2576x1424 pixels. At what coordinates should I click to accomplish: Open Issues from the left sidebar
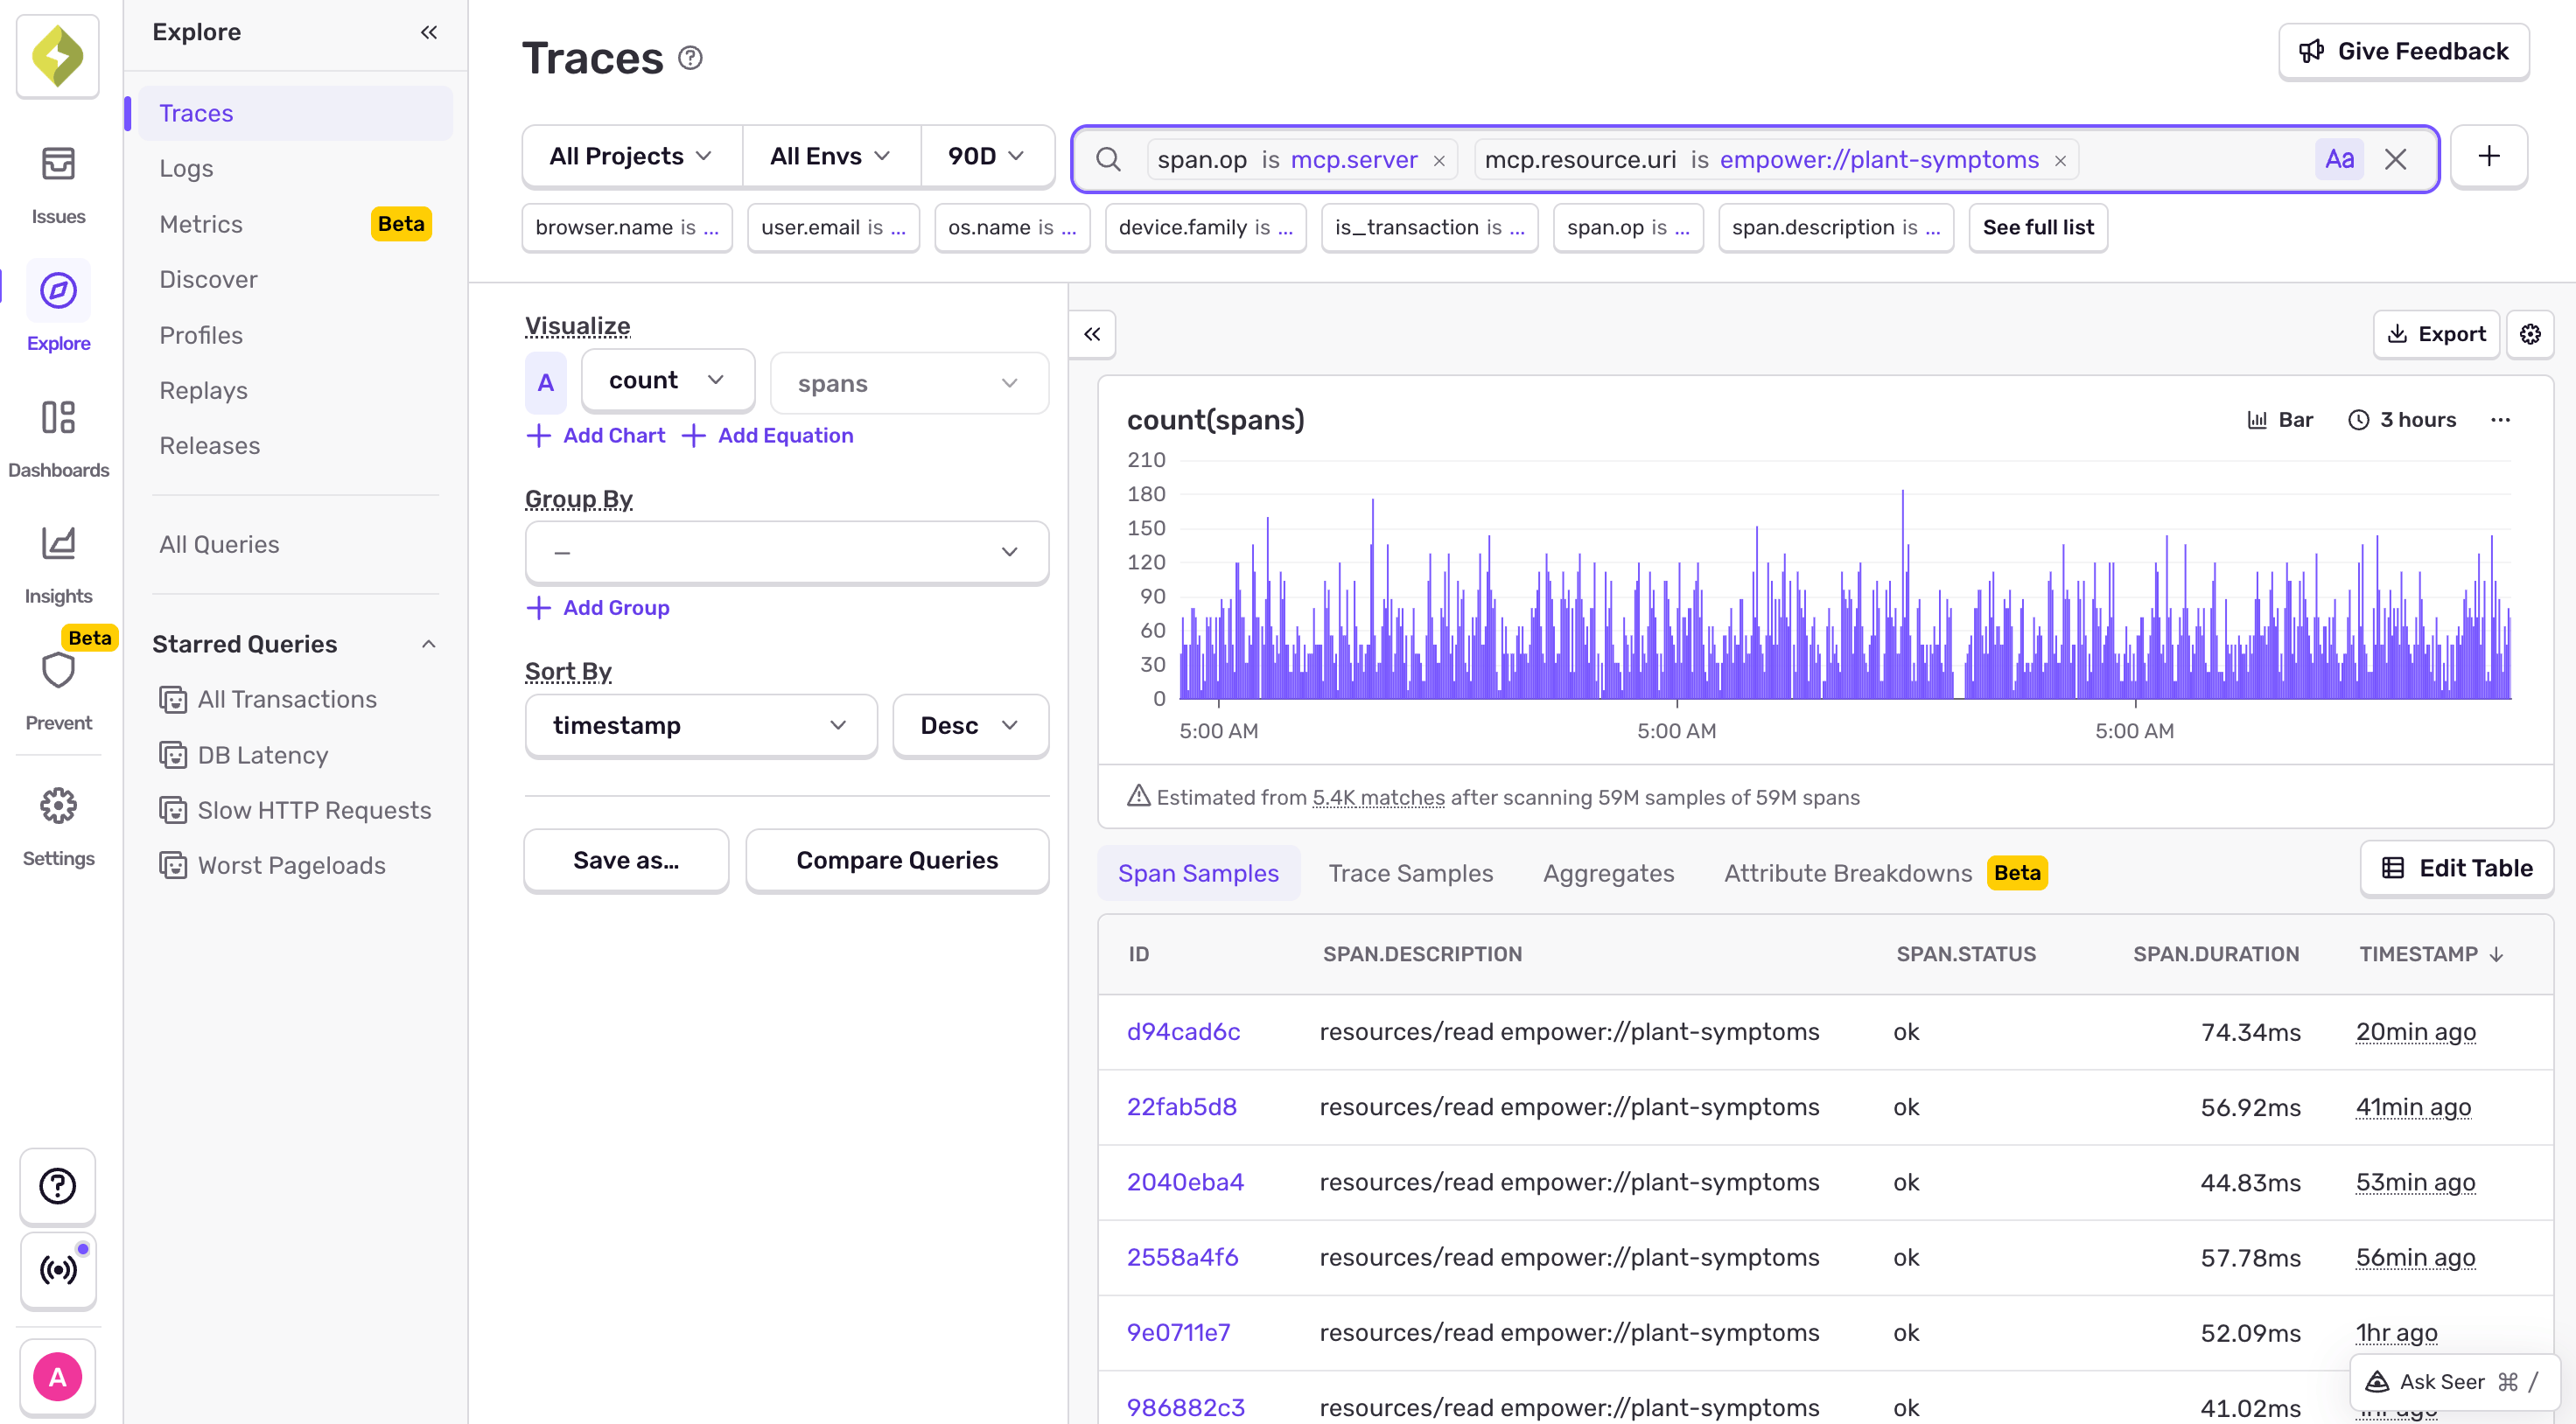(57, 180)
